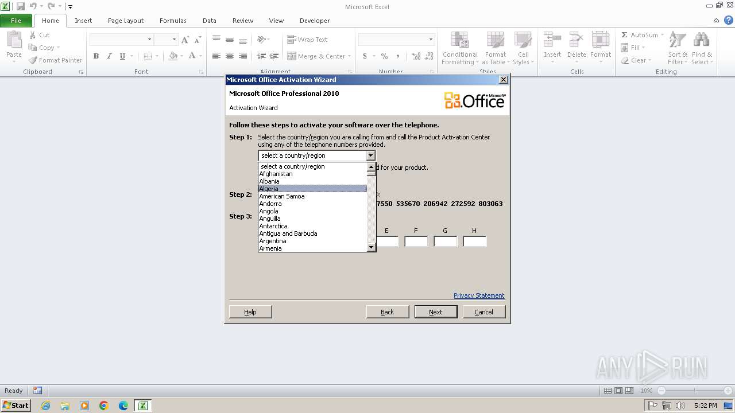Click the AutoSum sigma icon
This screenshot has height=413, width=735.
click(625, 35)
